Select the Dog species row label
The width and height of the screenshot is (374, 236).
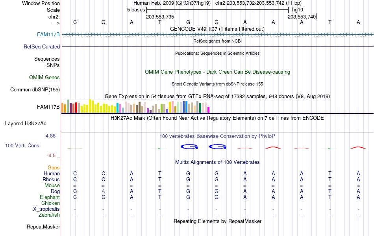tap(55, 191)
